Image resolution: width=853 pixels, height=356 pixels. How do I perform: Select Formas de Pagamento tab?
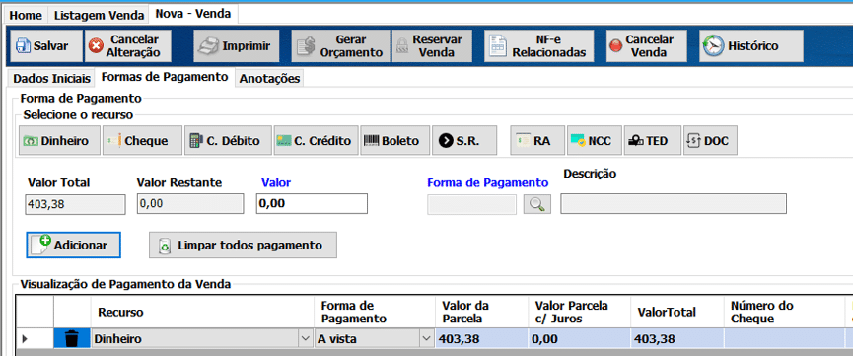point(165,77)
